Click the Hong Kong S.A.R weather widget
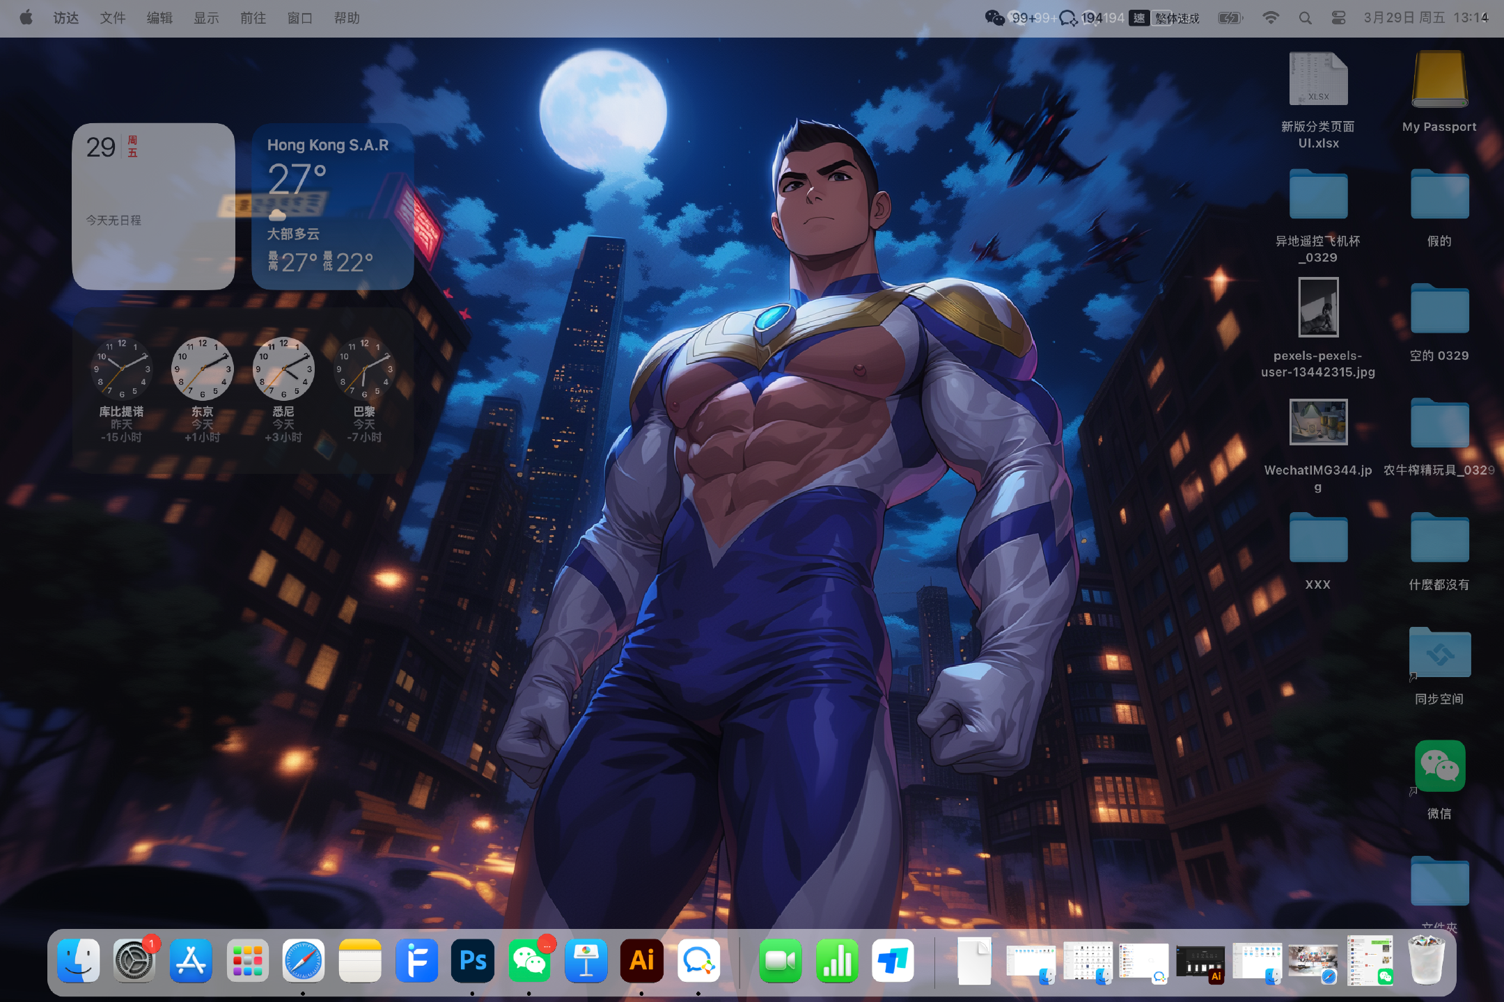 click(x=332, y=206)
